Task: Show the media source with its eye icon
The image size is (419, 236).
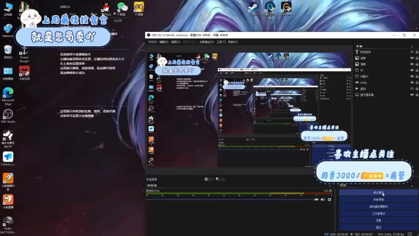Action: point(412,89)
